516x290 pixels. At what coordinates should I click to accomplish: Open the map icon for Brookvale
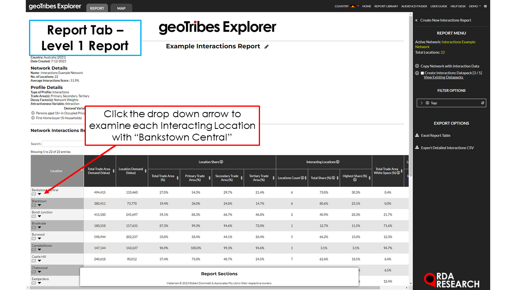[34, 227]
